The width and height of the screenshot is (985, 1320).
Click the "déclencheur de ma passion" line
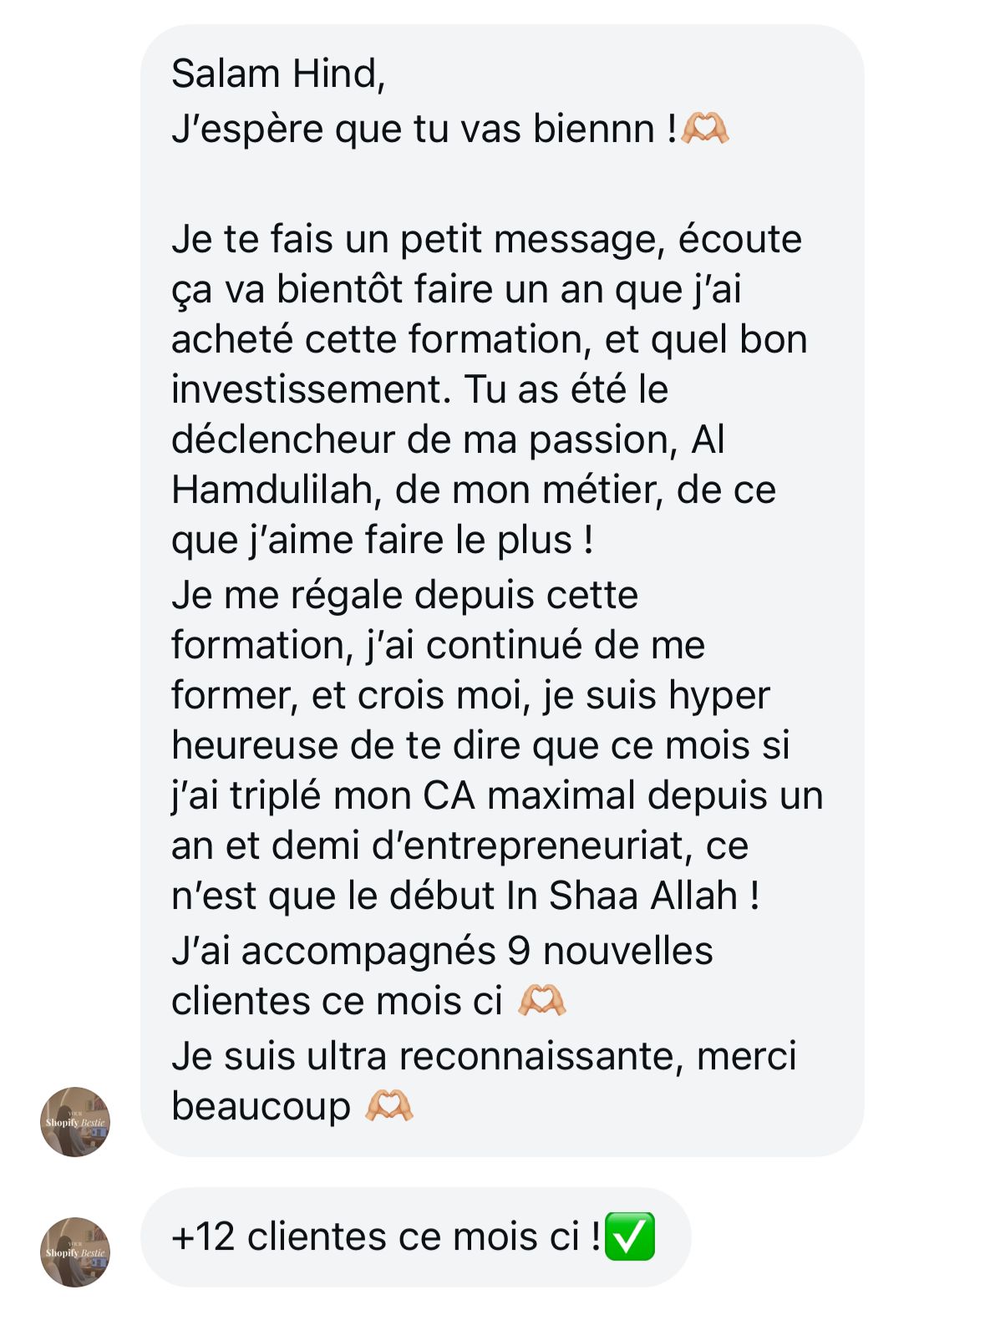[x=424, y=439]
